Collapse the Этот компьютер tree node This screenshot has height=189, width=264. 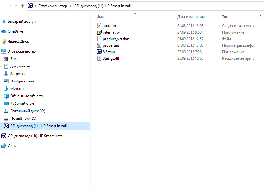1,51
